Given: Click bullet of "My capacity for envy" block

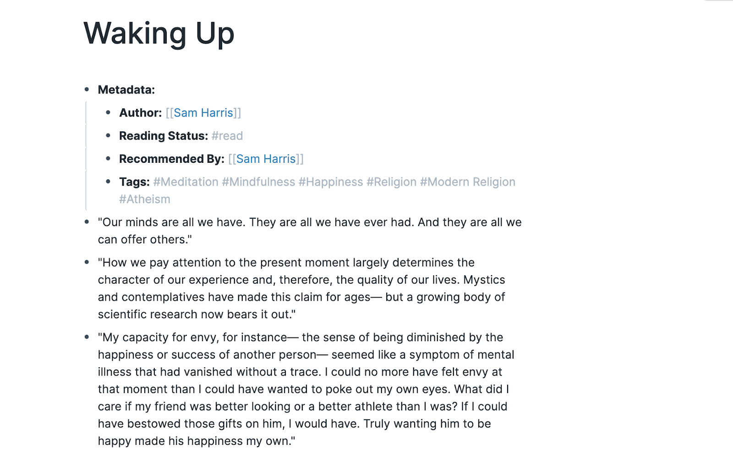Looking at the screenshot, I should [87, 337].
